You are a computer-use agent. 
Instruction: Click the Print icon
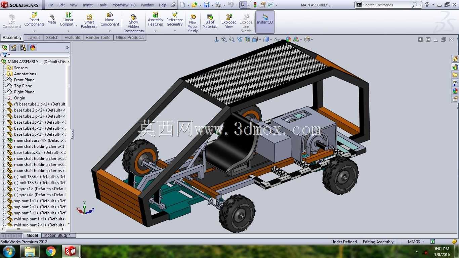[x=218, y=5]
